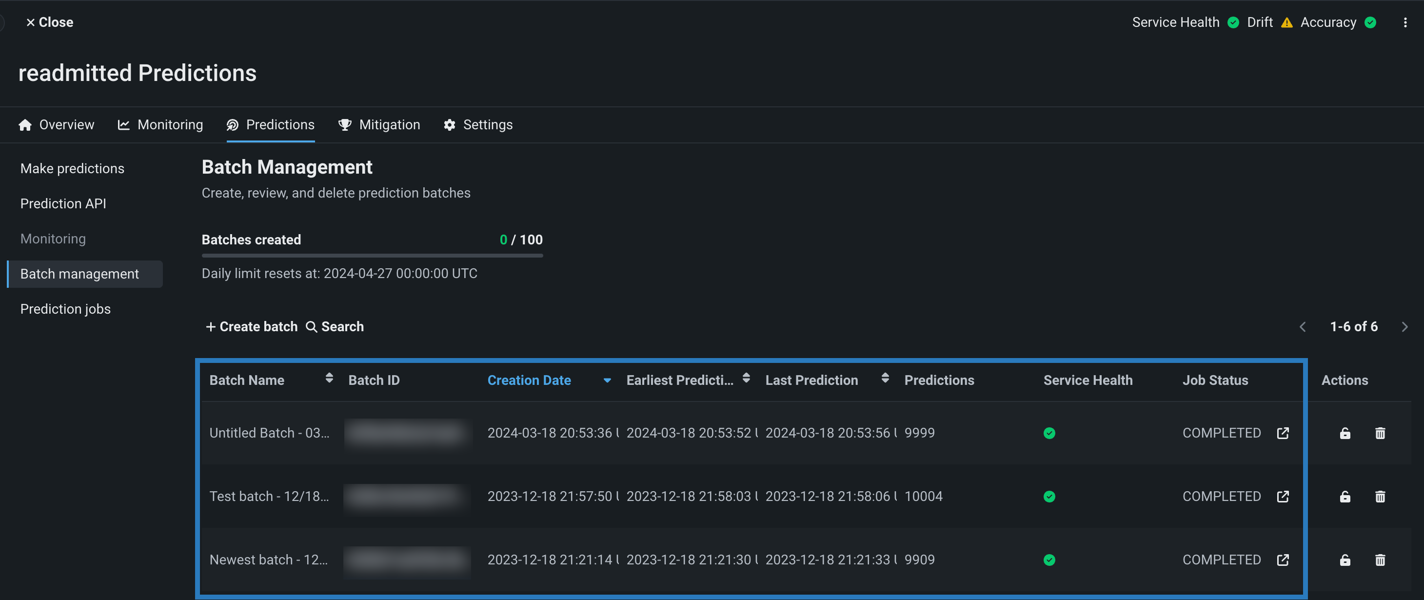This screenshot has height=600, width=1424.
Task: Toggle lock on Newest batch row
Action: (x=1345, y=560)
